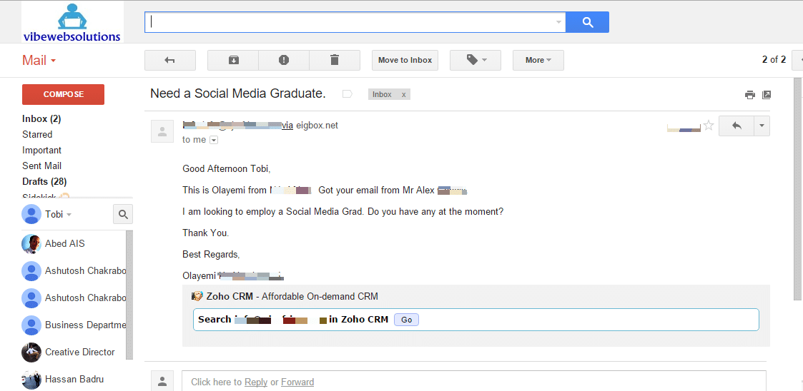Click the 'via' link in sender line
Screen dimensions: 803x391
pyautogui.click(x=288, y=126)
